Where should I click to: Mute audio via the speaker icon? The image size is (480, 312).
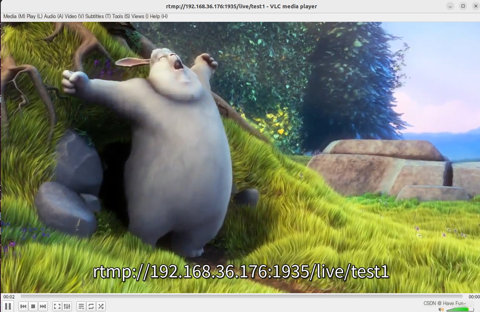tap(441, 310)
